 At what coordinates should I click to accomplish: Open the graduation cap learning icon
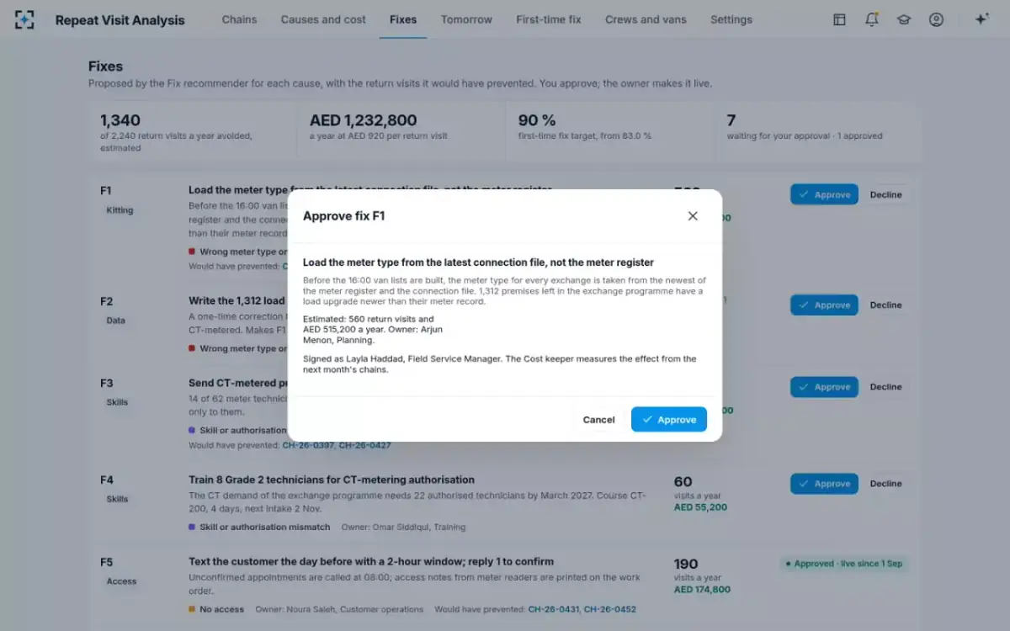904,19
